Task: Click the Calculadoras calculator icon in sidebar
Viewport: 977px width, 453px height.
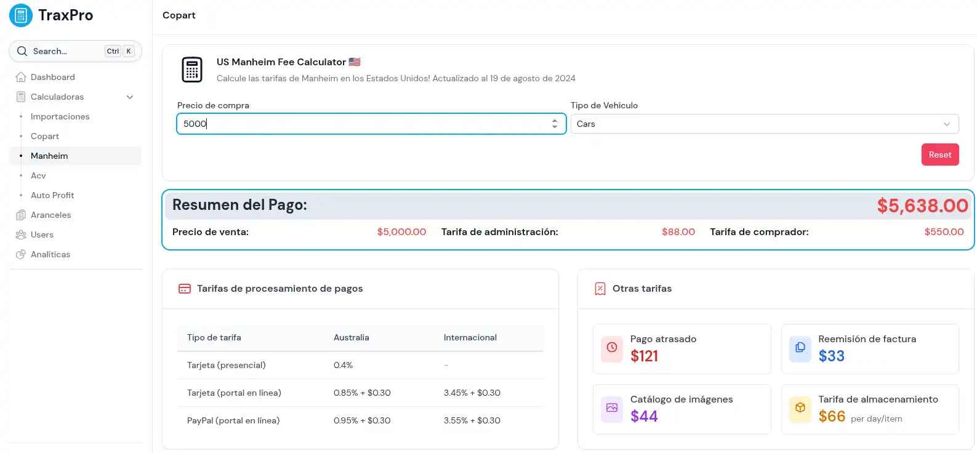Action: (x=21, y=97)
